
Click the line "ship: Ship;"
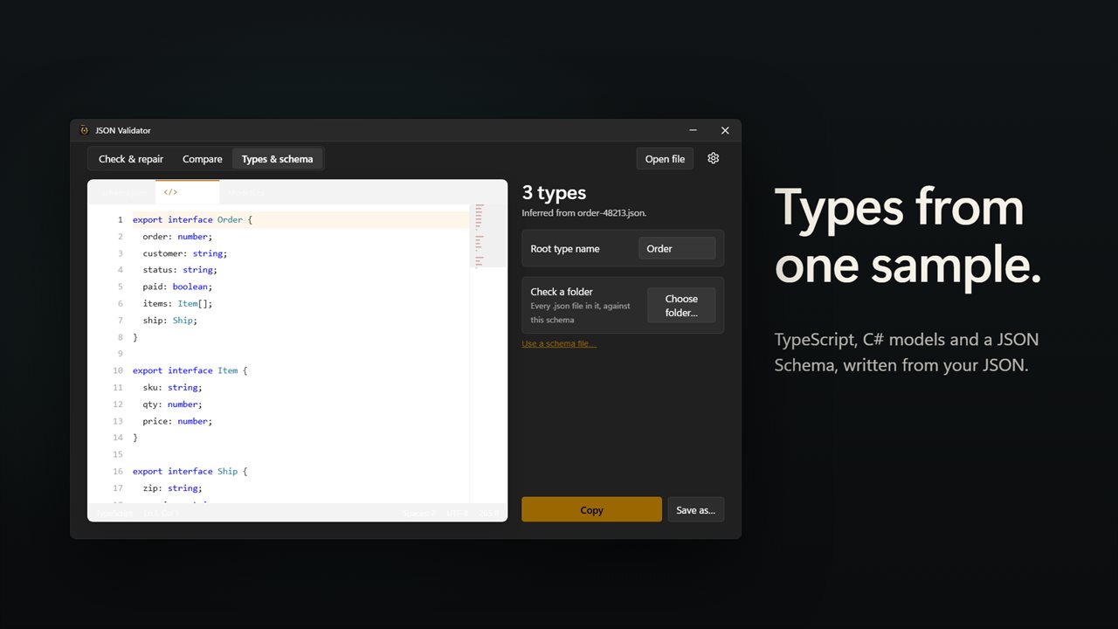[x=169, y=320]
